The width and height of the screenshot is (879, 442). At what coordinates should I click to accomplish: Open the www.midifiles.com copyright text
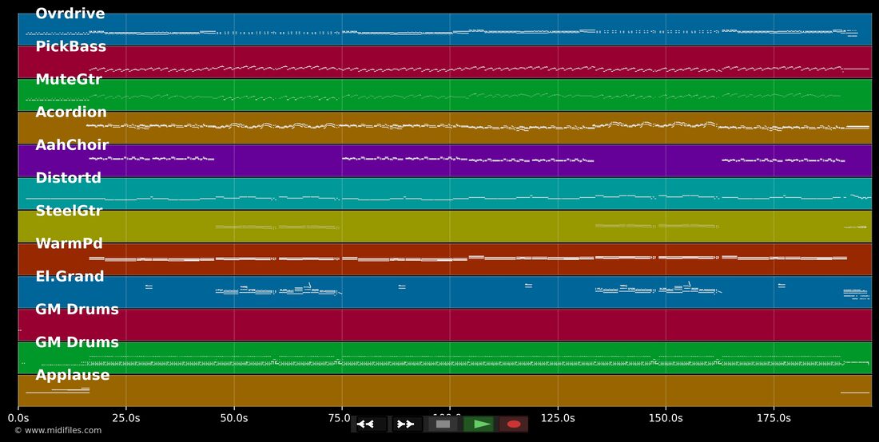coord(58,430)
